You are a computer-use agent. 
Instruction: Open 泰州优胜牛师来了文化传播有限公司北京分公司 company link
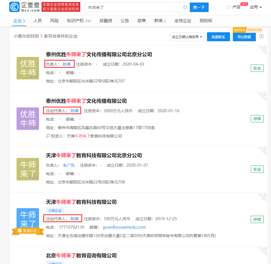[99, 54]
